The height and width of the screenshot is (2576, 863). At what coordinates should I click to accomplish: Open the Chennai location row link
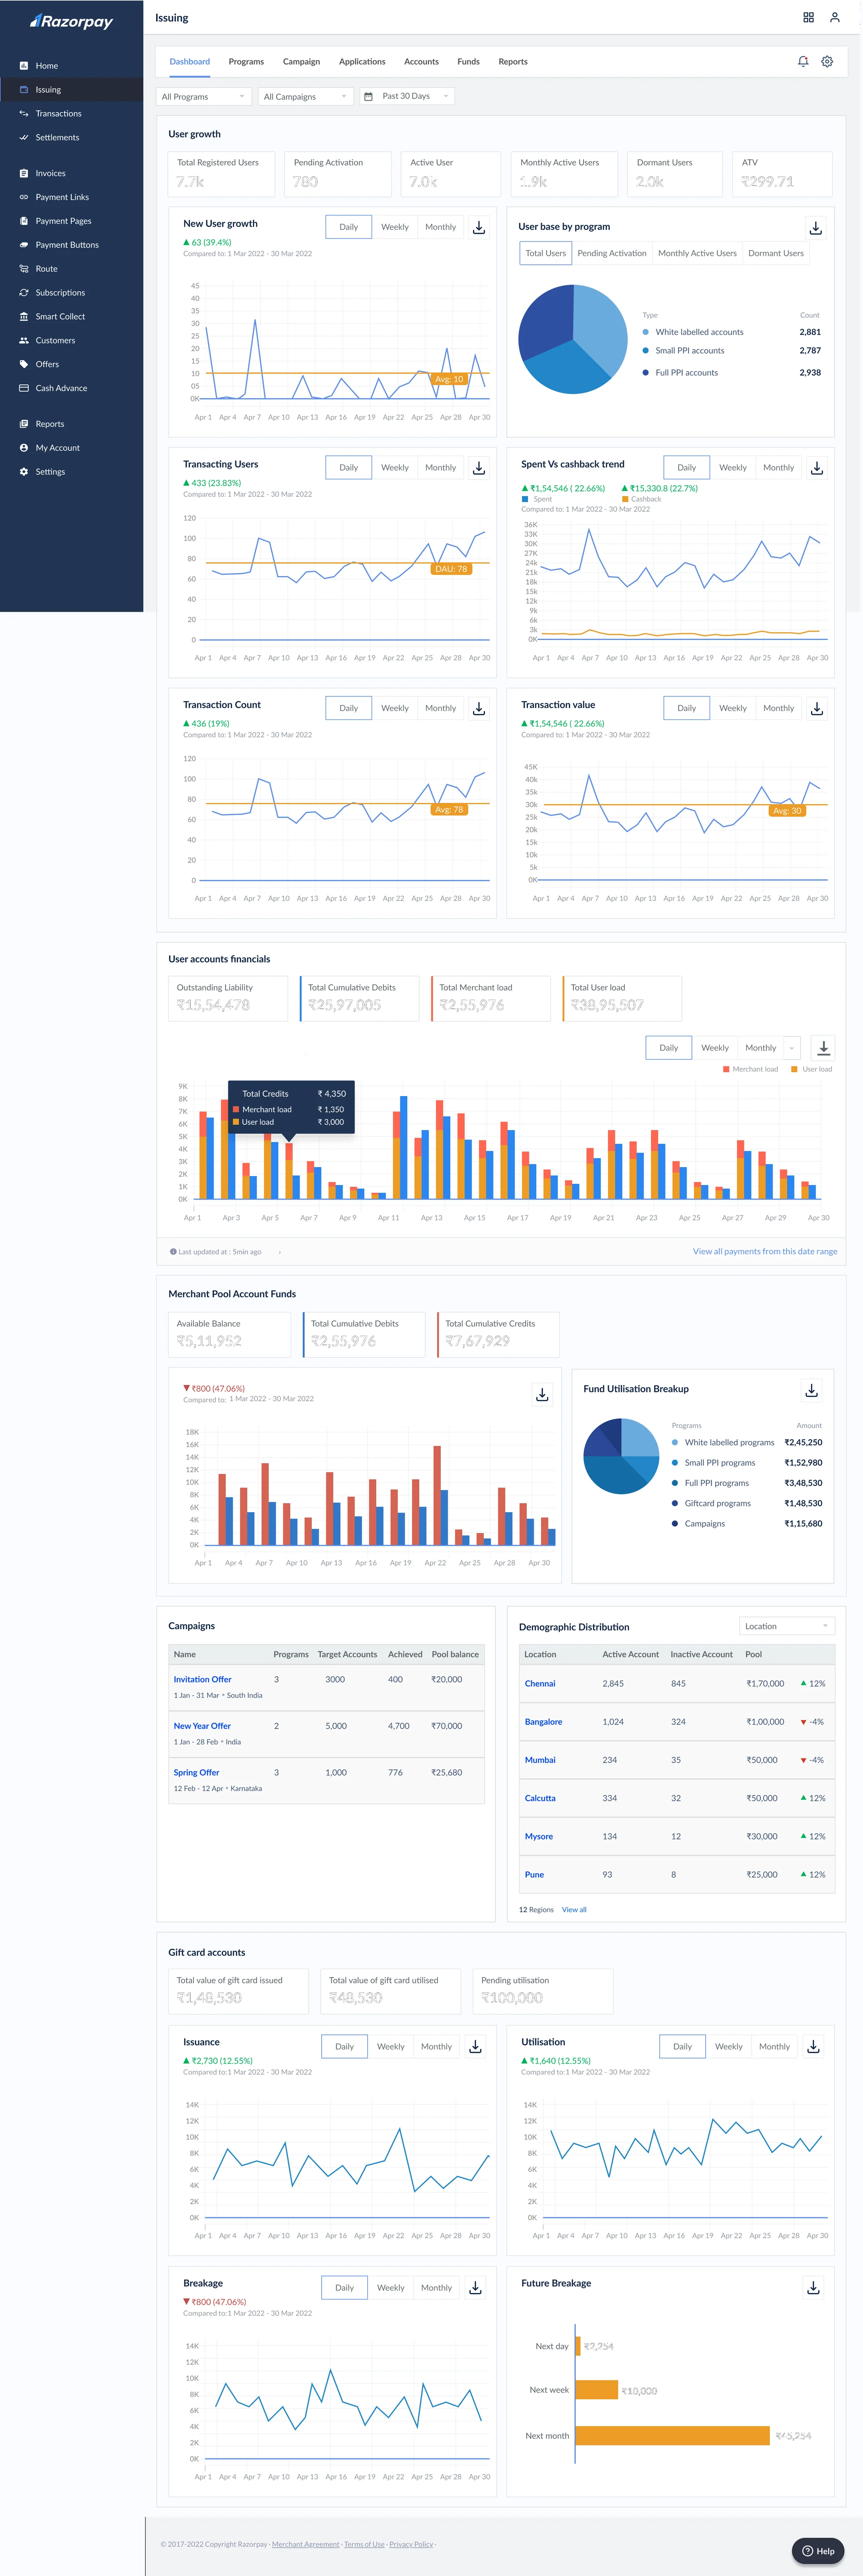coord(540,1684)
